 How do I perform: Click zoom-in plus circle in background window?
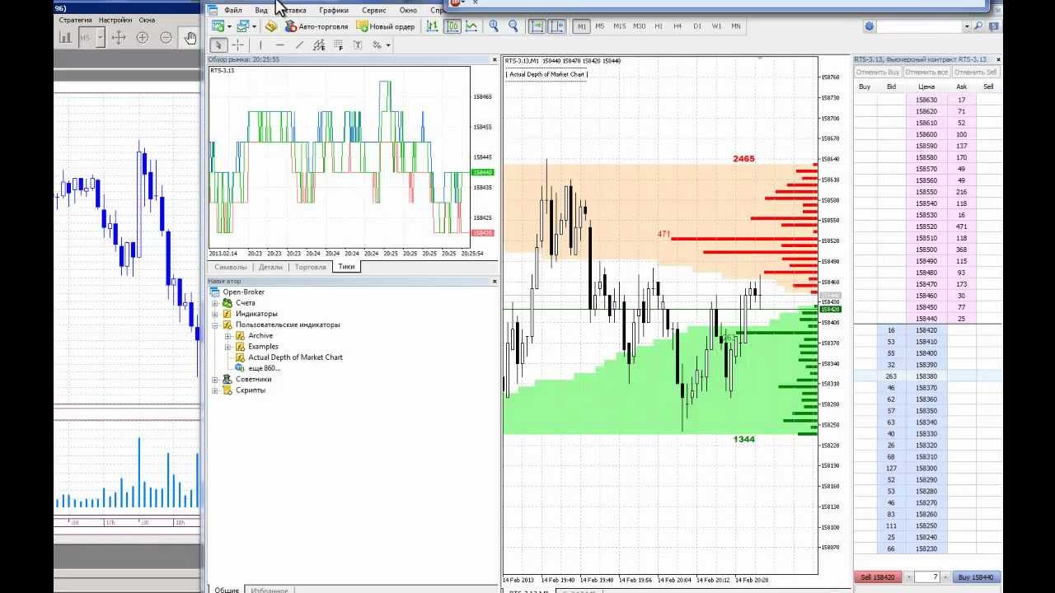(142, 37)
